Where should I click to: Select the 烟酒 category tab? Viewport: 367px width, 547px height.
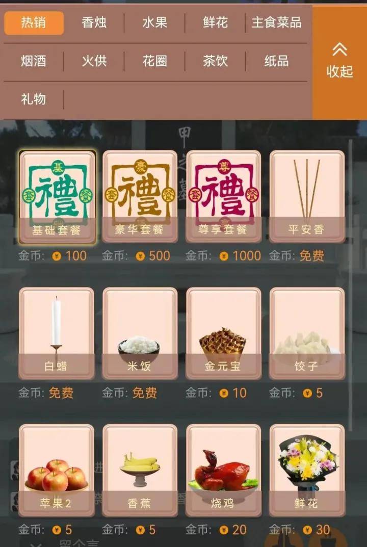click(34, 61)
